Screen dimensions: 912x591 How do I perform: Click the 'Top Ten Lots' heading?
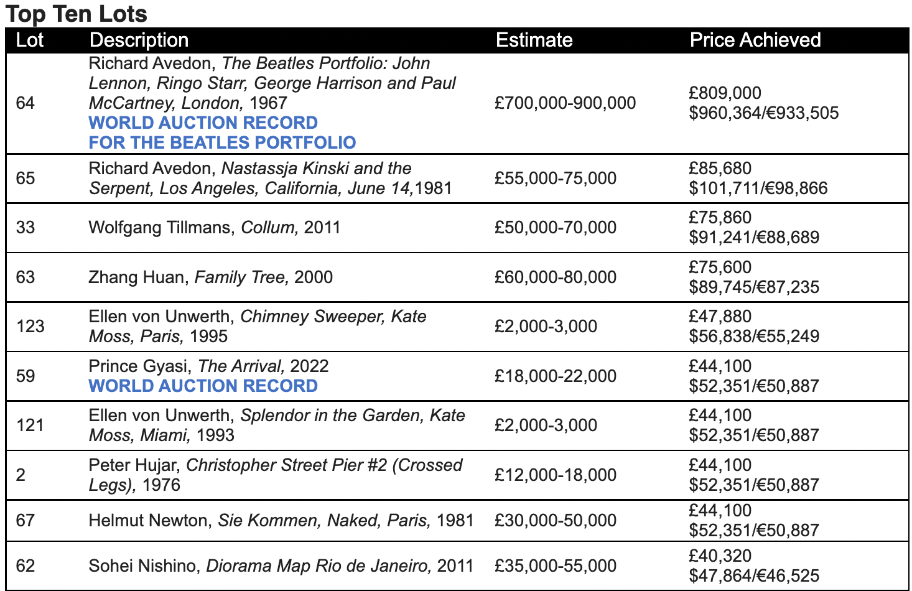click(x=76, y=14)
